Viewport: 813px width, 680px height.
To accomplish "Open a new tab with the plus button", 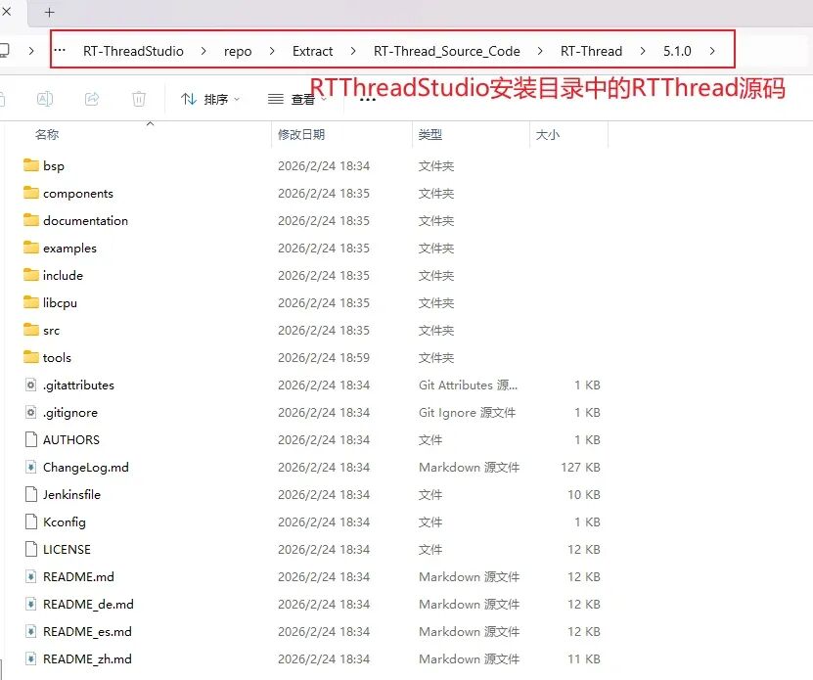I will (50, 12).
